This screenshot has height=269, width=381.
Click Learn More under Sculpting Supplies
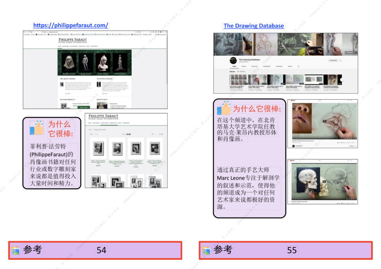104,93
